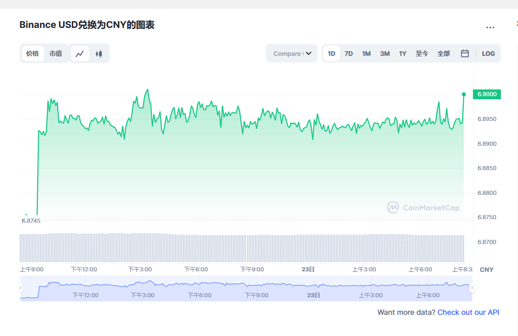
Task: Open the Compare dropdown
Action: point(292,53)
